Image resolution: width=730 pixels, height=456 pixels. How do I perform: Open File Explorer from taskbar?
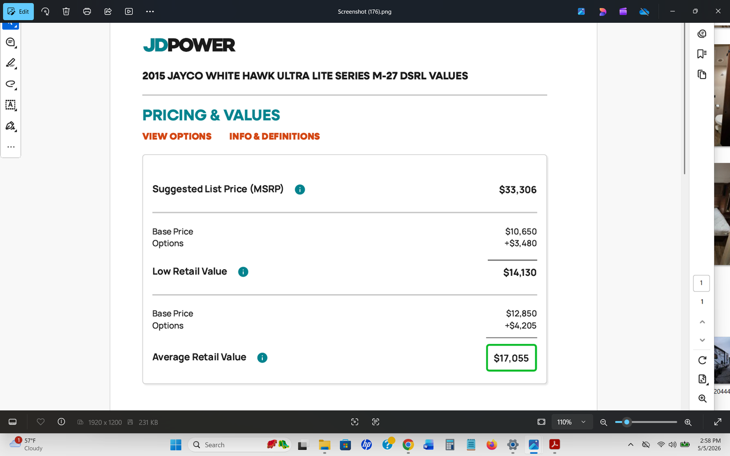pyautogui.click(x=324, y=445)
